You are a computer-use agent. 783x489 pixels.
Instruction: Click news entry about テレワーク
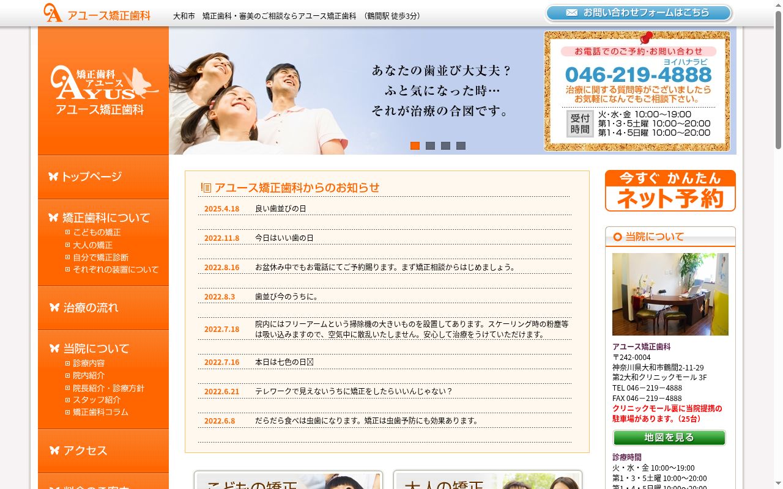point(354,391)
